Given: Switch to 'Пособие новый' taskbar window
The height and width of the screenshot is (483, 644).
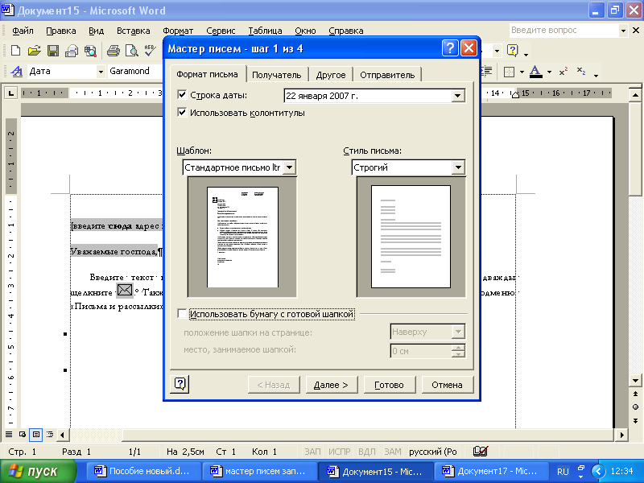Looking at the screenshot, I should 144,471.
